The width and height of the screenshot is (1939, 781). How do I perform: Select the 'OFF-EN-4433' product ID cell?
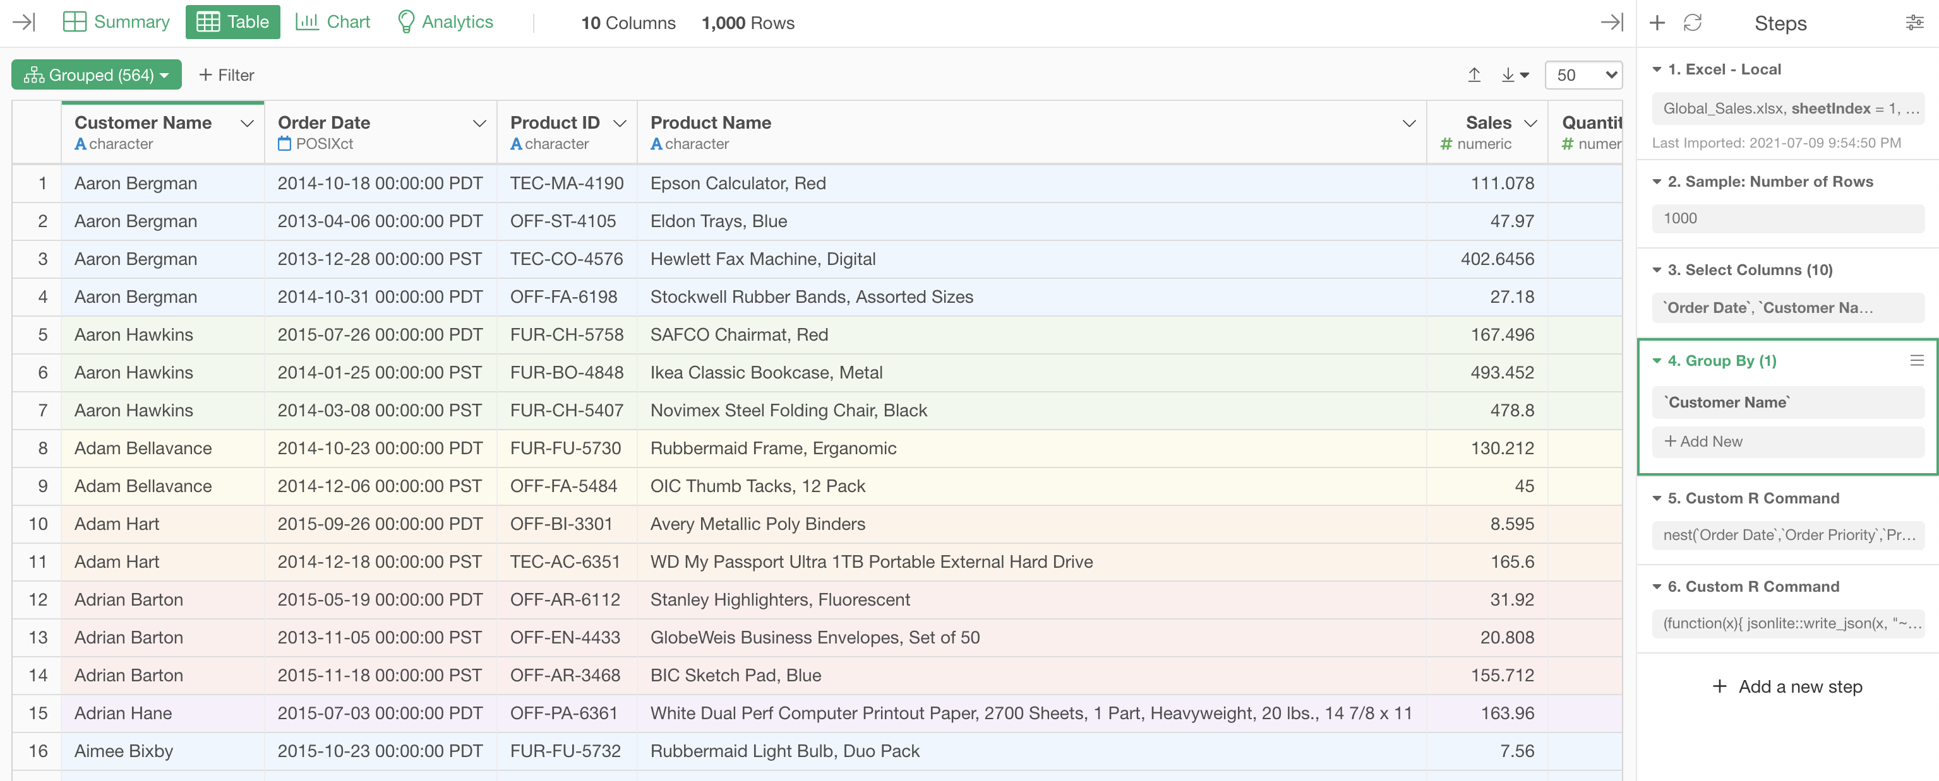pos(567,637)
